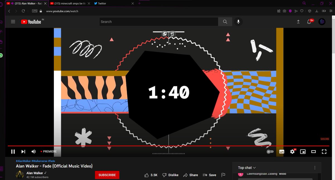Switch to miniplayer mode
Screen dimensions: 335x180
click(303, 152)
